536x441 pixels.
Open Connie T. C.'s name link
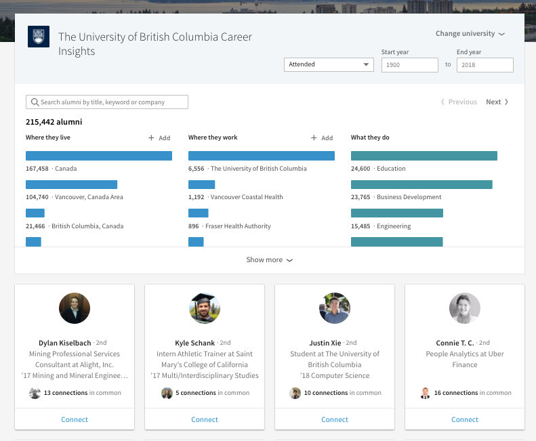(x=455, y=343)
